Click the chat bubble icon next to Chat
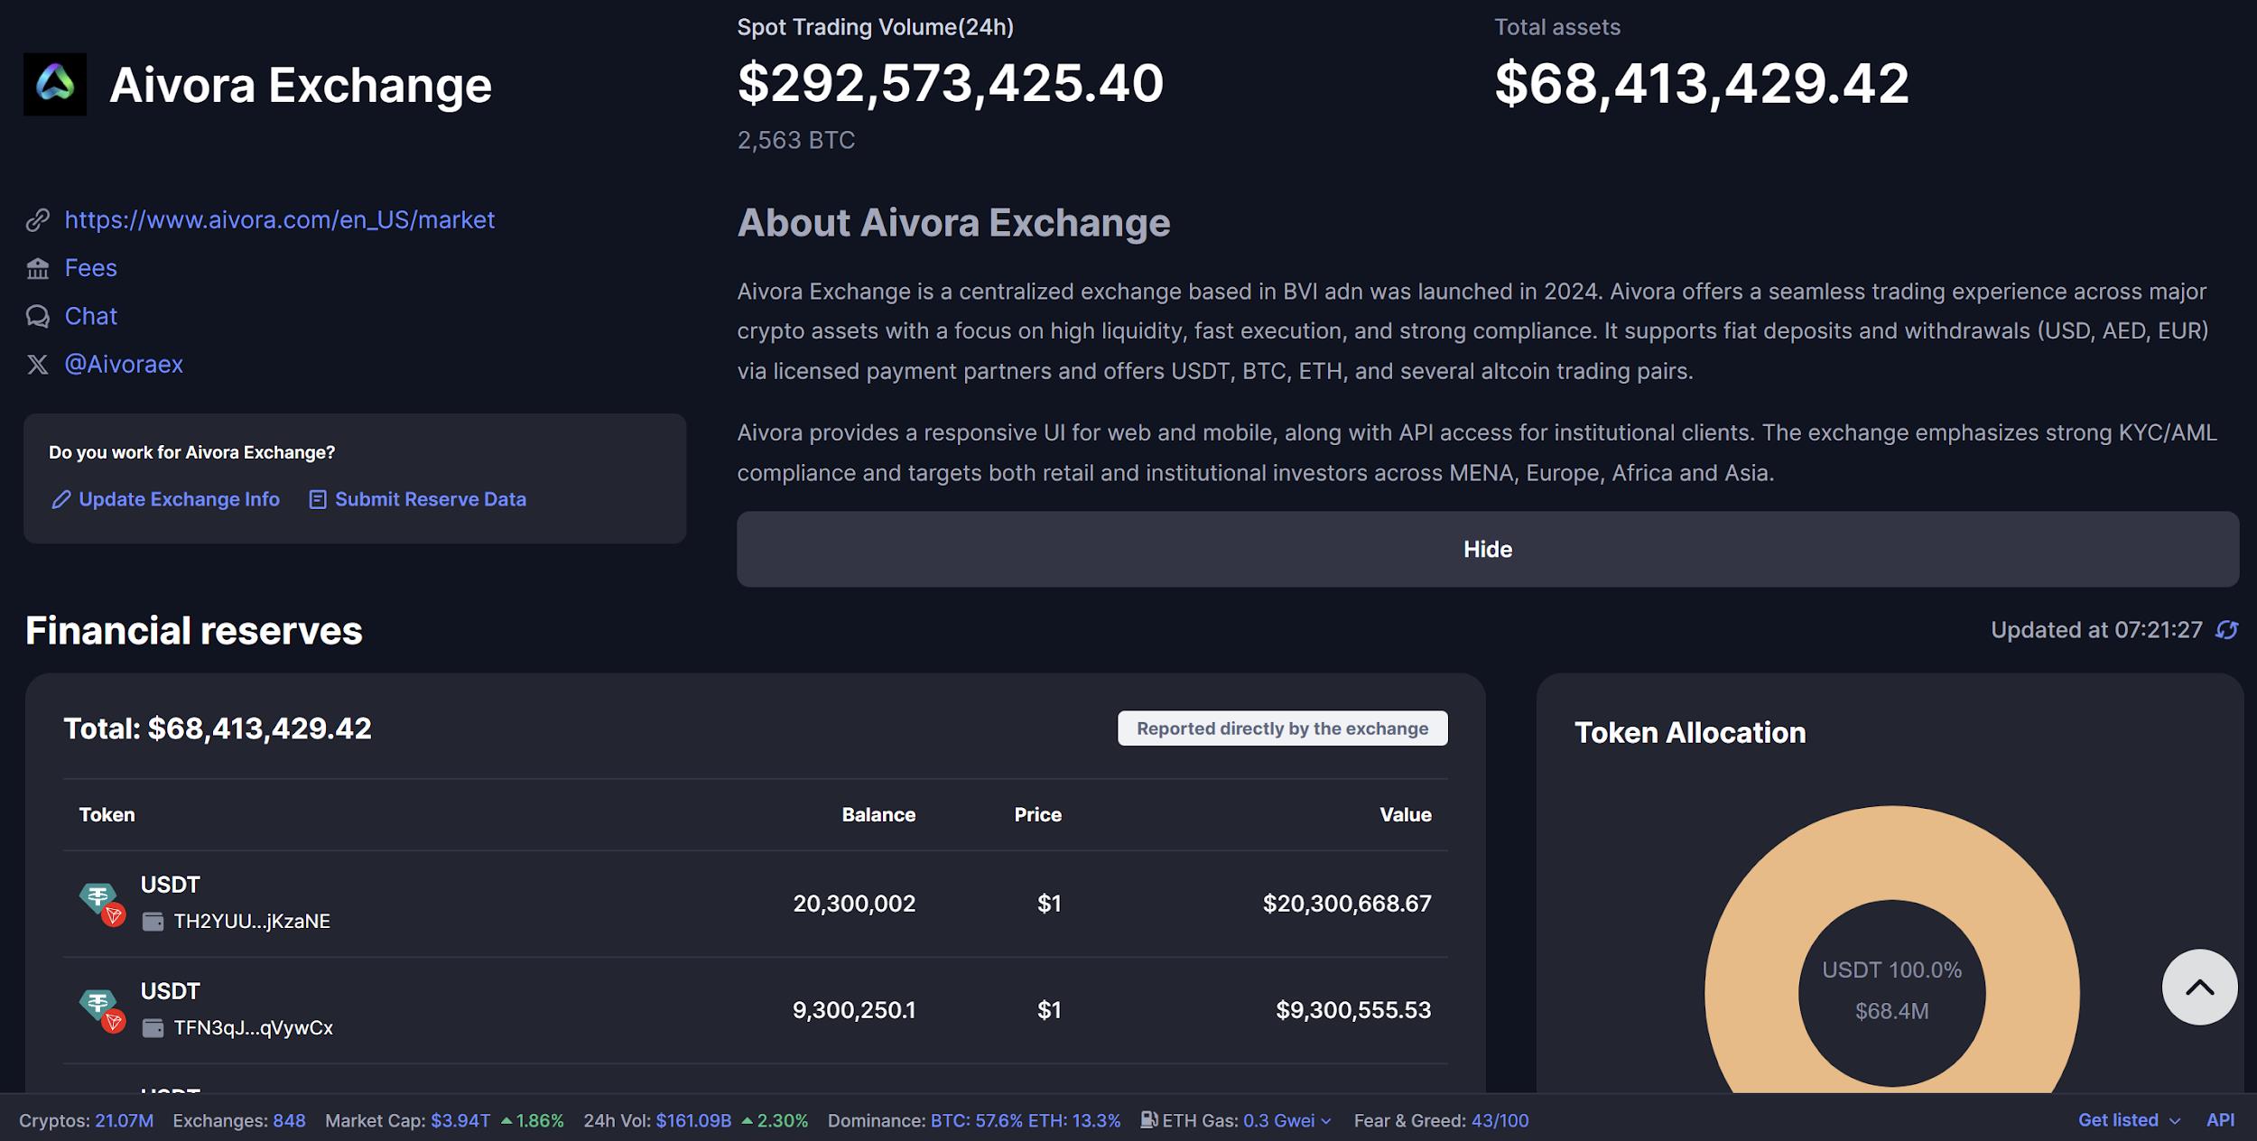Image resolution: width=2257 pixels, height=1141 pixels. [38, 316]
